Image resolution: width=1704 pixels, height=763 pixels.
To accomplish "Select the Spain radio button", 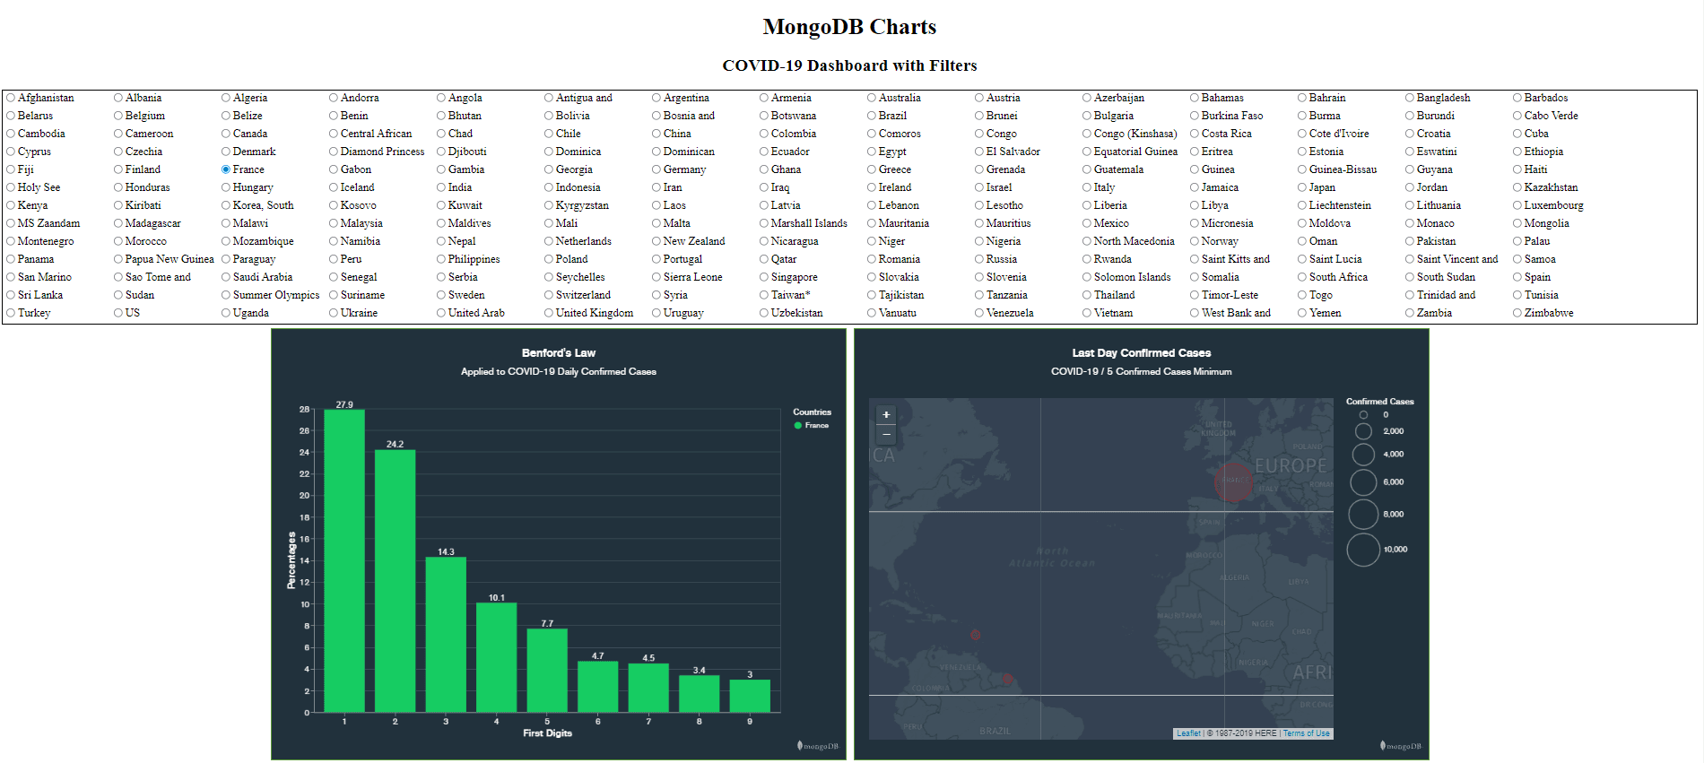I will (1517, 277).
